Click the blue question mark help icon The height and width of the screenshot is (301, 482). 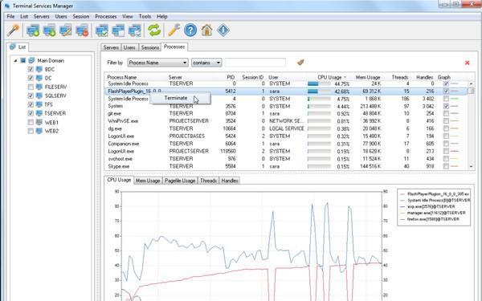[x=190, y=31]
